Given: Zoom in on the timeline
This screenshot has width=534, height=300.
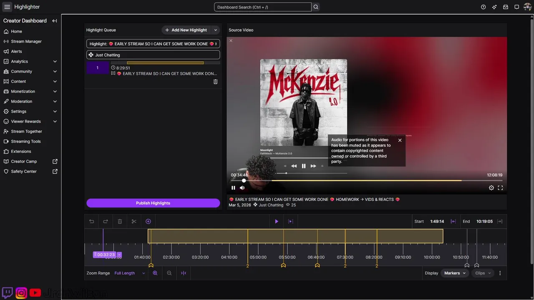Looking at the screenshot, I should (155, 273).
